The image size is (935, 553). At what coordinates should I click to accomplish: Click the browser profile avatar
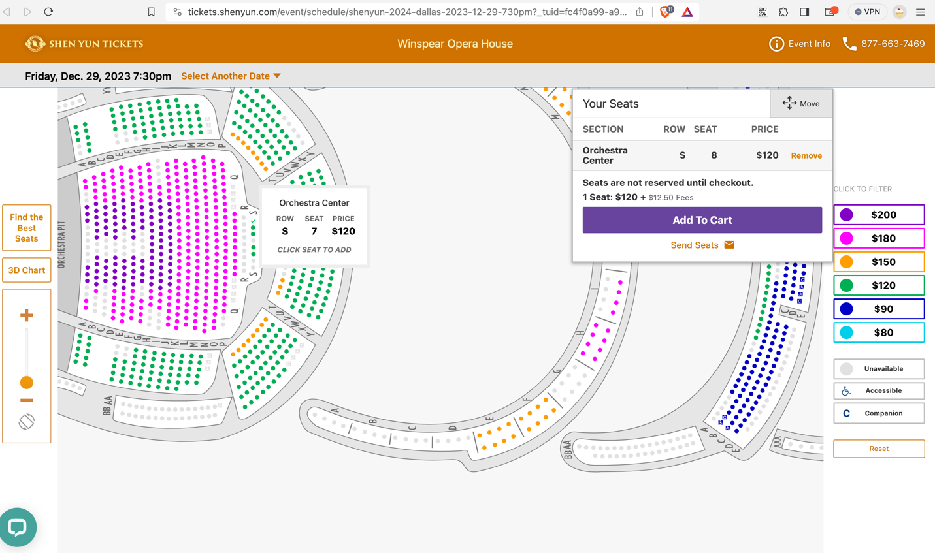pos(900,12)
